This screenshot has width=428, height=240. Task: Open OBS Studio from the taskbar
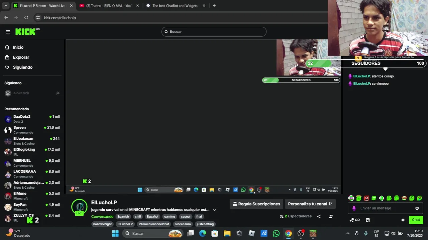pos(301,233)
